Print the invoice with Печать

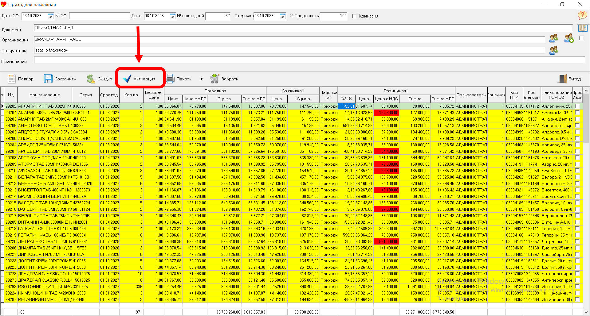click(x=171, y=79)
